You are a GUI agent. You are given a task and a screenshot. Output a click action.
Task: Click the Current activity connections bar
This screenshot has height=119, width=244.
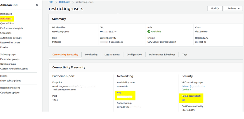(x=104, y=42)
